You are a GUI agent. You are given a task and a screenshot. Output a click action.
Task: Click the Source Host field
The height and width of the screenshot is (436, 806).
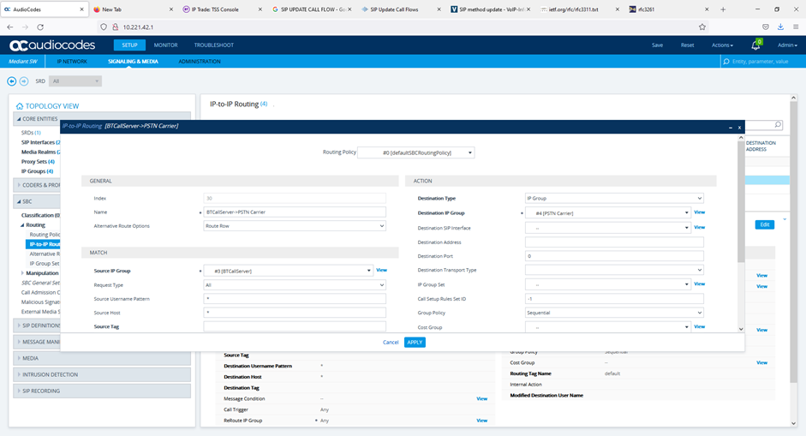295,313
